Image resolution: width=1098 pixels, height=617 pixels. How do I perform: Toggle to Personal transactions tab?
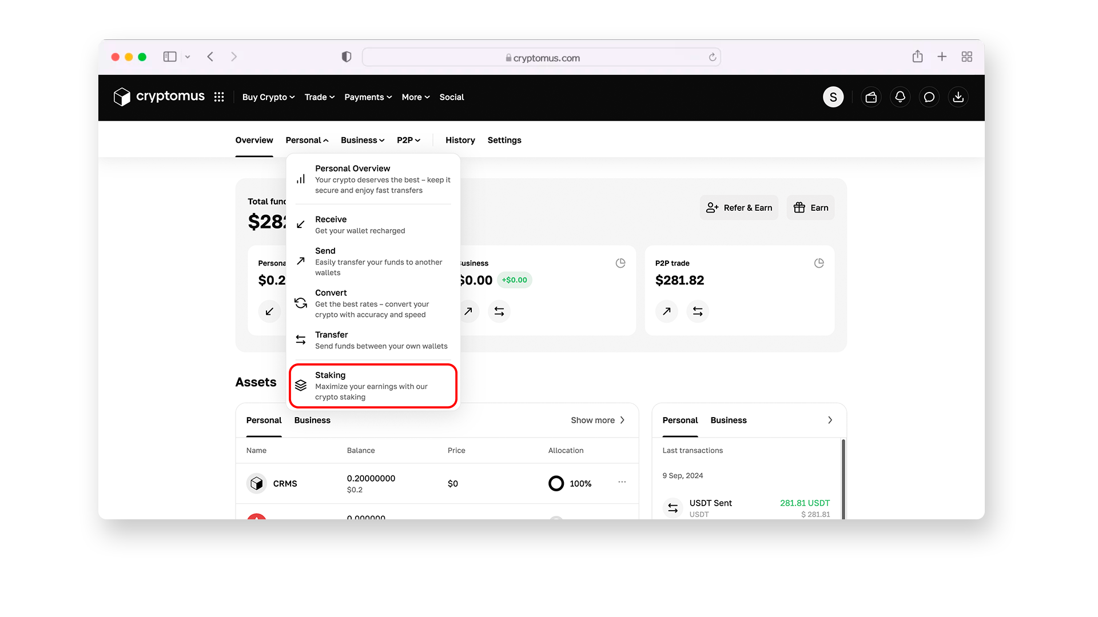(x=679, y=420)
